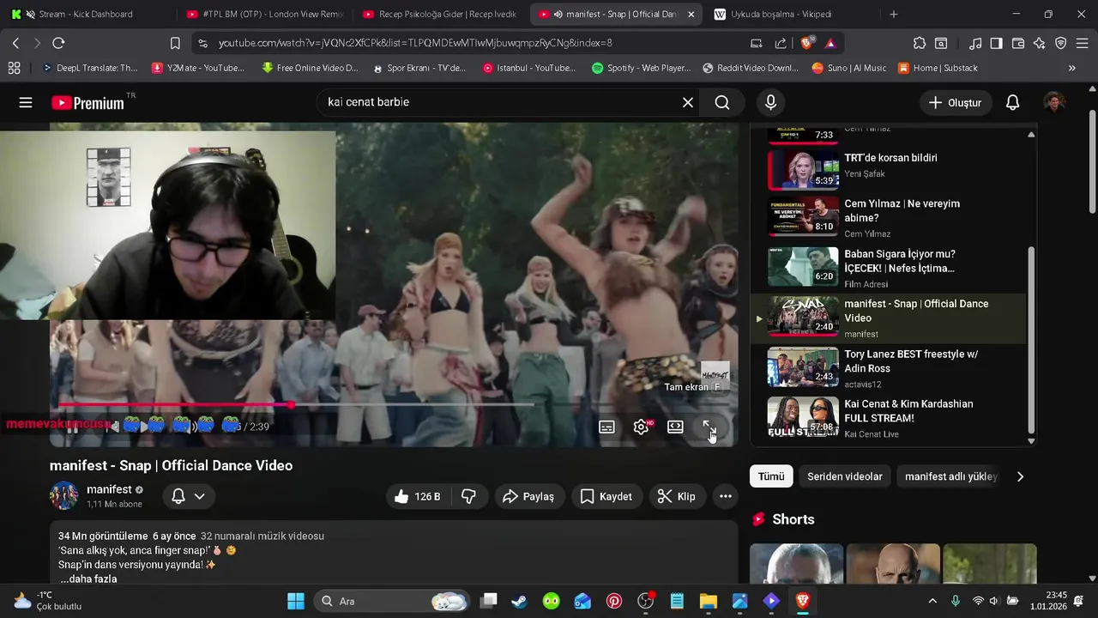Click the Oluştur create button
The image size is (1098, 618).
point(955,103)
